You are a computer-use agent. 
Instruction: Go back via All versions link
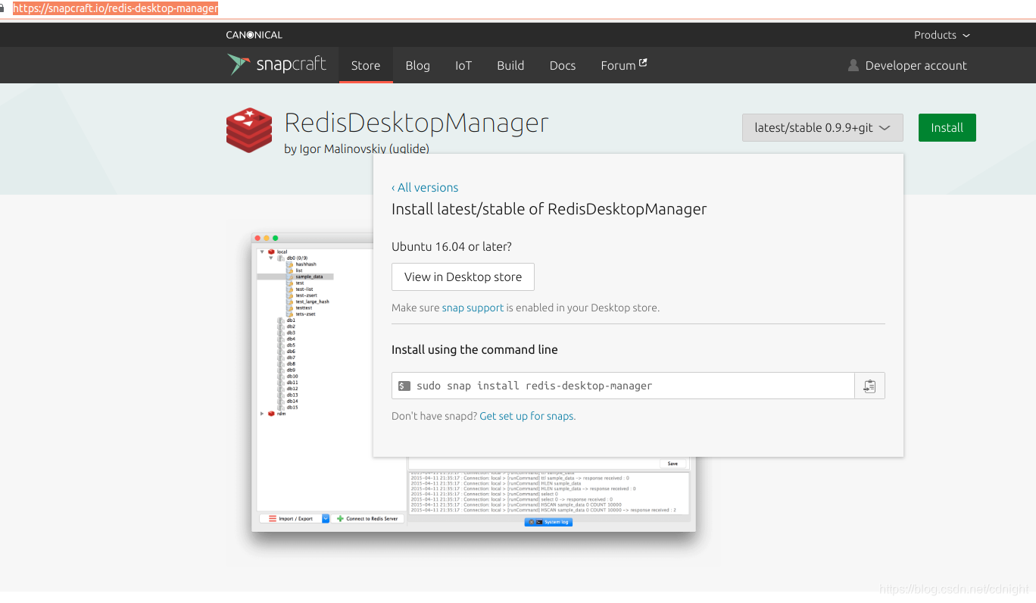(x=425, y=187)
